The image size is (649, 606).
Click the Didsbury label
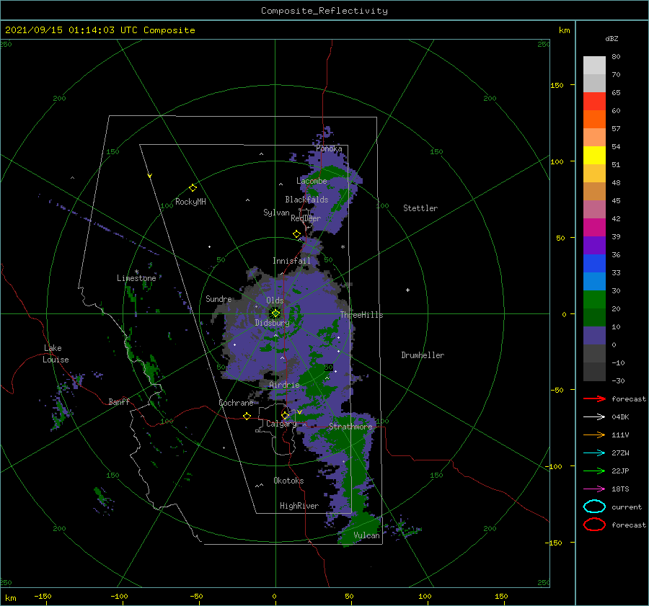[272, 323]
